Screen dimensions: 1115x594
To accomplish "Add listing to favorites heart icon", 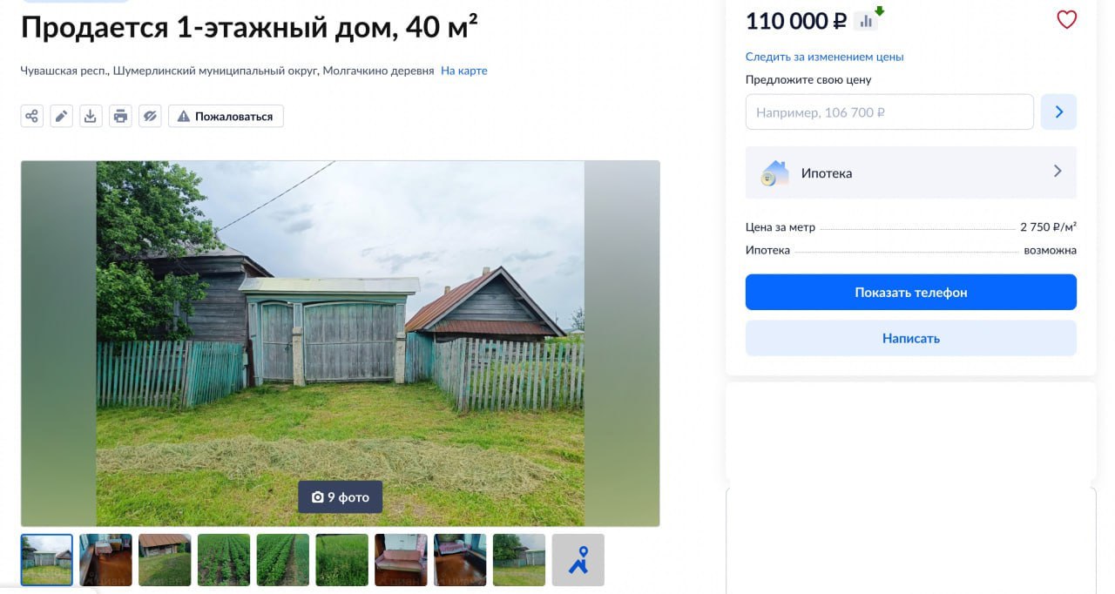I will 1066,20.
